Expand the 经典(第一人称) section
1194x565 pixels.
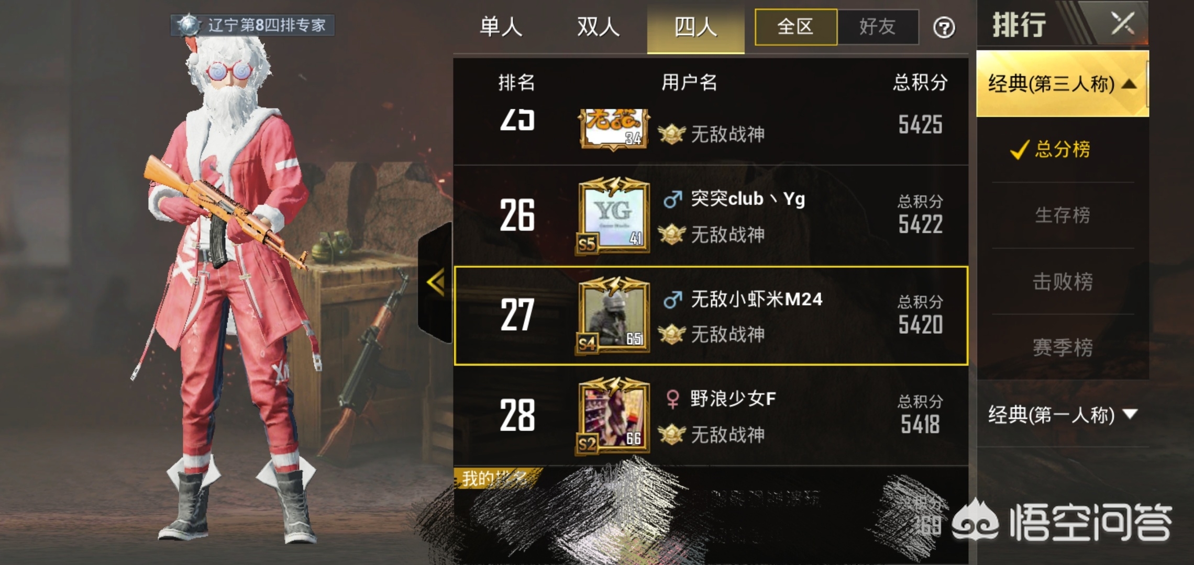tap(1063, 415)
